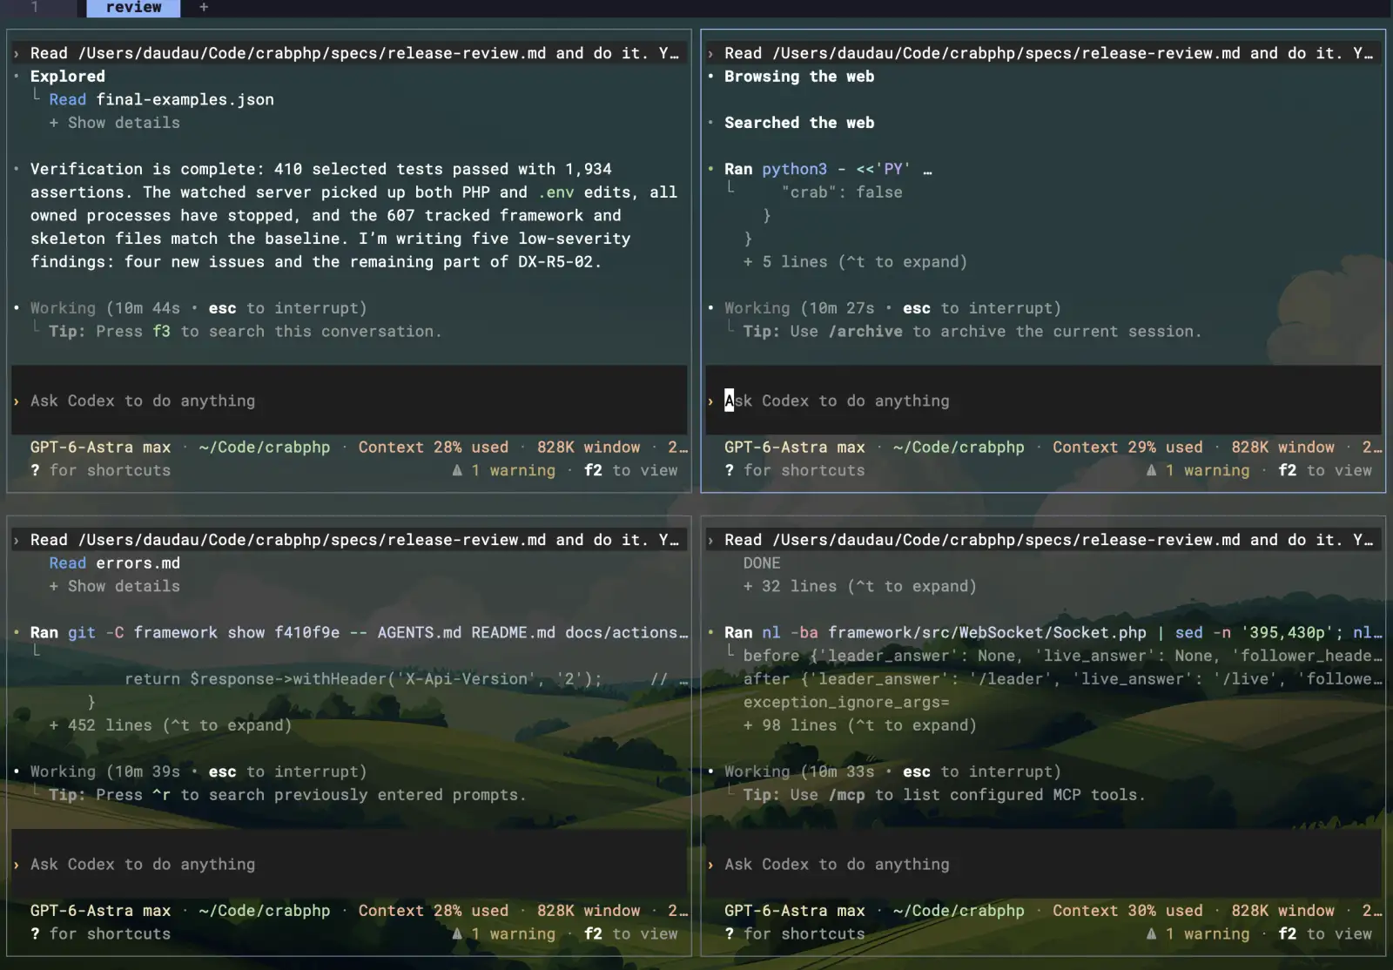This screenshot has height=970, width=1393.
Task: Click the 'Searched the web' entry
Action: (799, 123)
